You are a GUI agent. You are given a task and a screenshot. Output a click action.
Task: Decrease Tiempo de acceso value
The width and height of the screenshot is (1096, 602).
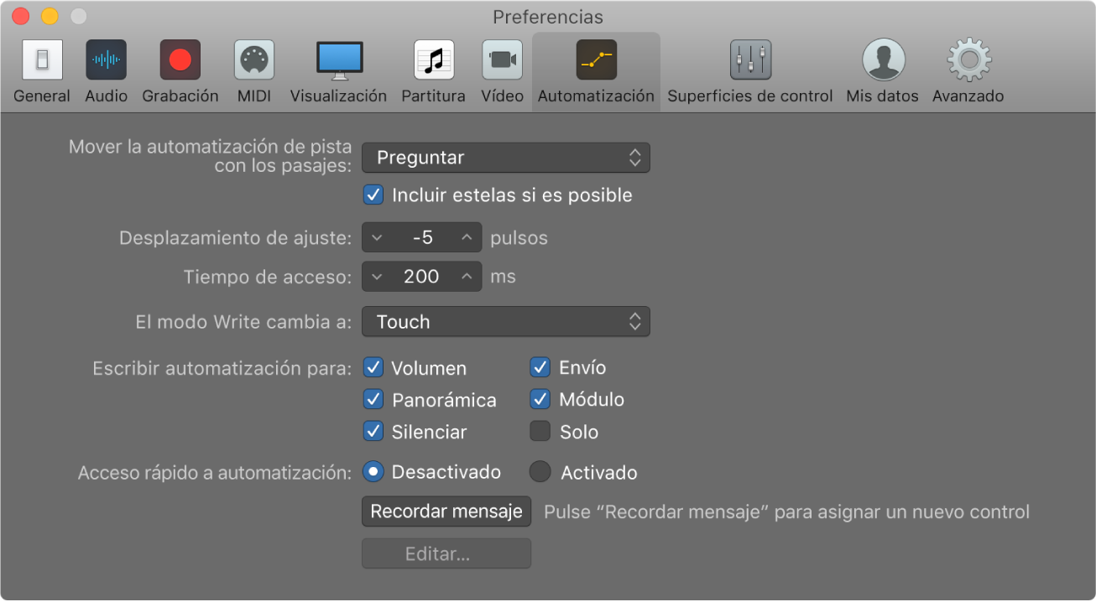(x=377, y=277)
